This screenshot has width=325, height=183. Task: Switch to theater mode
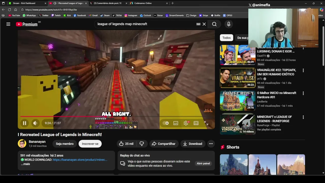196,123
